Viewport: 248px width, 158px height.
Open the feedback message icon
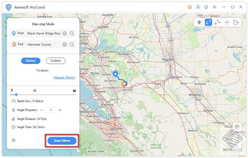(206, 7)
